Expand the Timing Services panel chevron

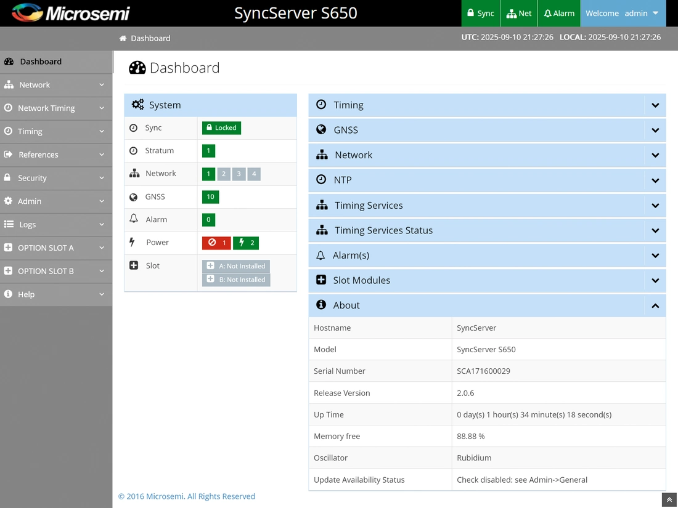655,206
